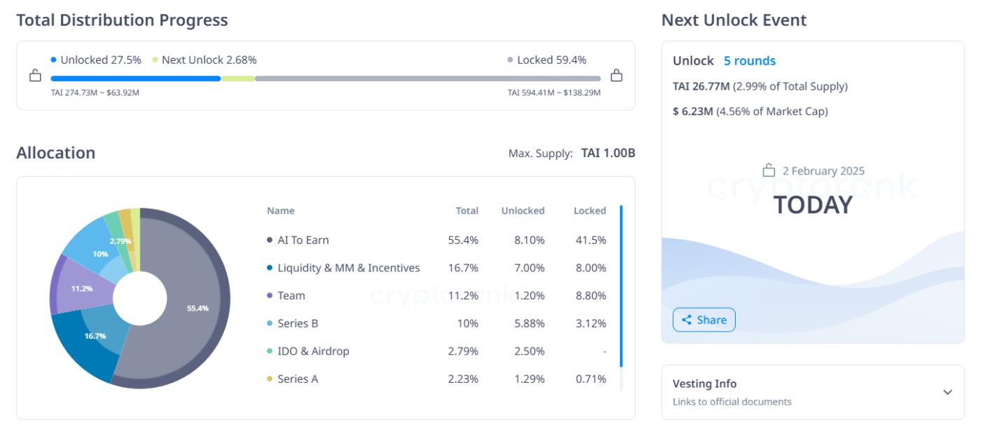Select the AI To Earn legend dot
Image resolution: width=981 pixels, height=441 pixels.
[x=268, y=238]
